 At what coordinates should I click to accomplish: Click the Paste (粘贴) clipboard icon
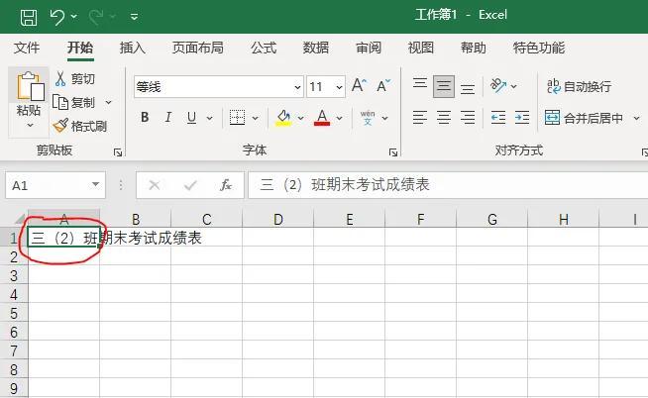pyautogui.click(x=30, y=89)
